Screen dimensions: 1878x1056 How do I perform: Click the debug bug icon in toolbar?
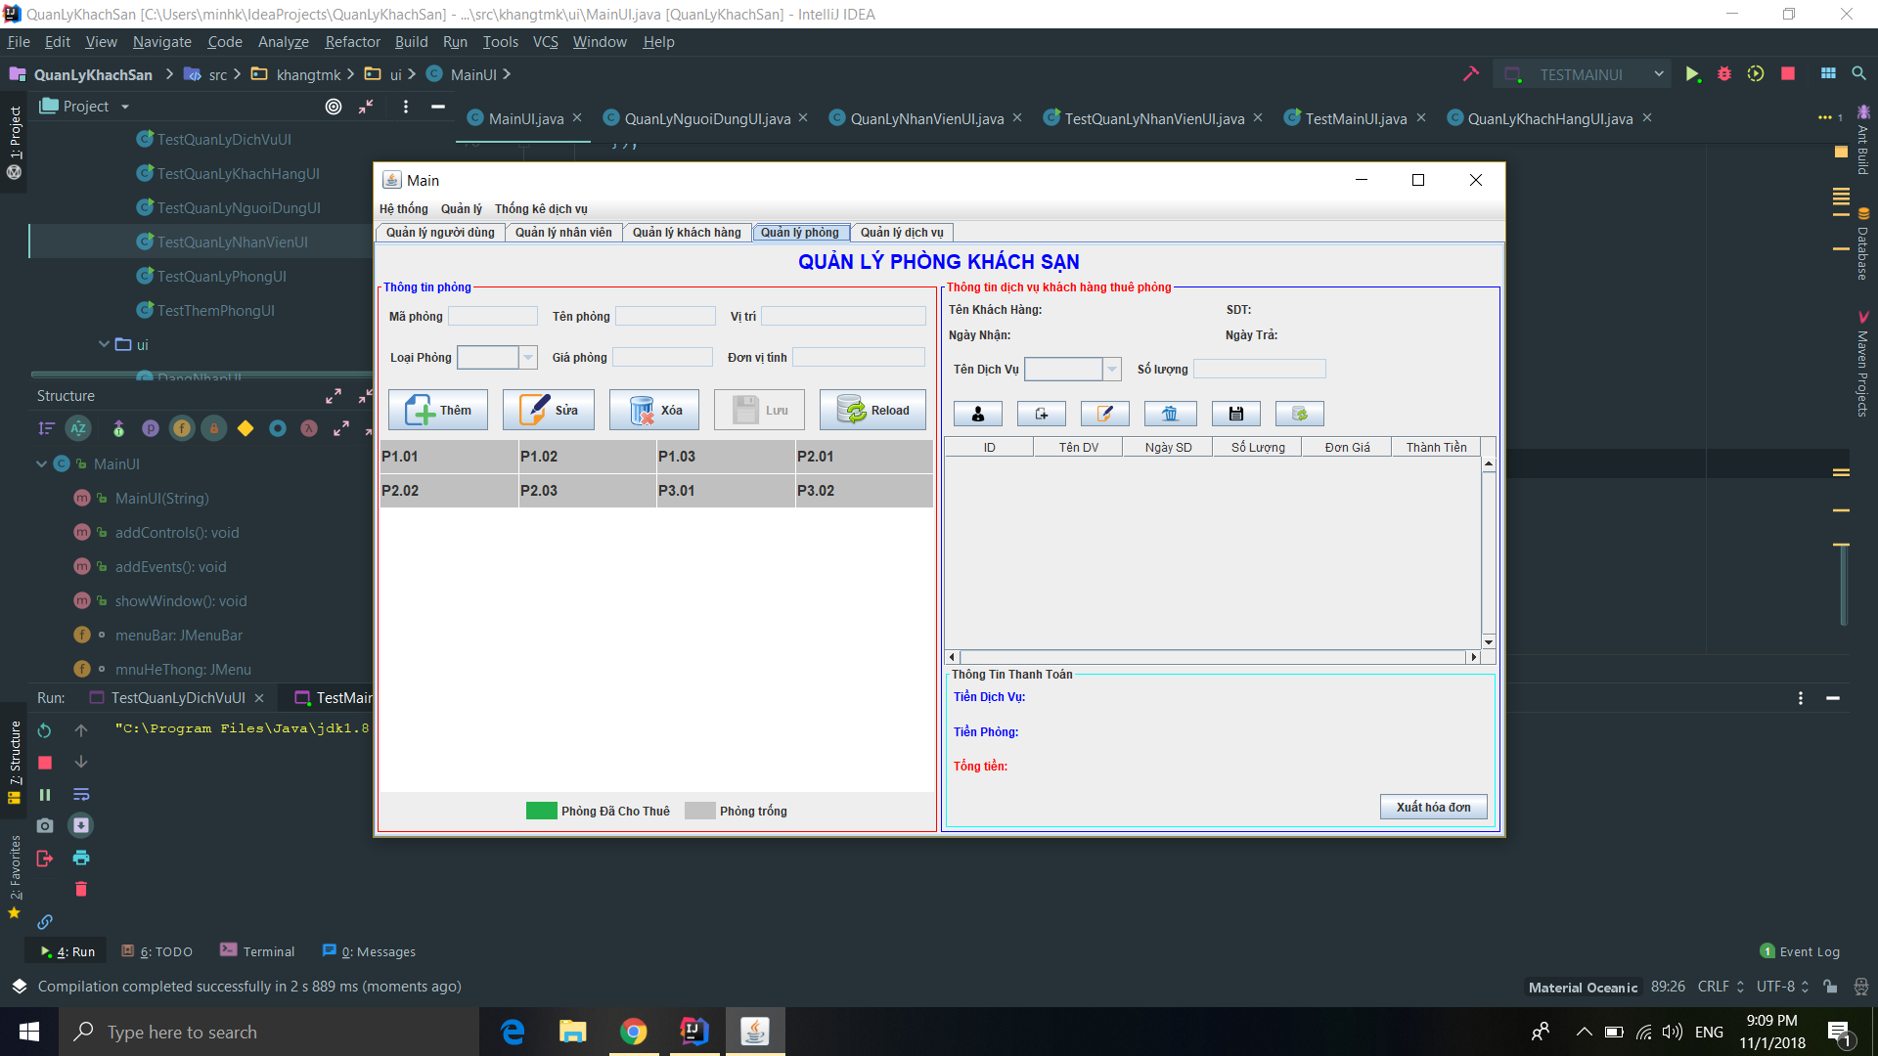point(1724,74)
